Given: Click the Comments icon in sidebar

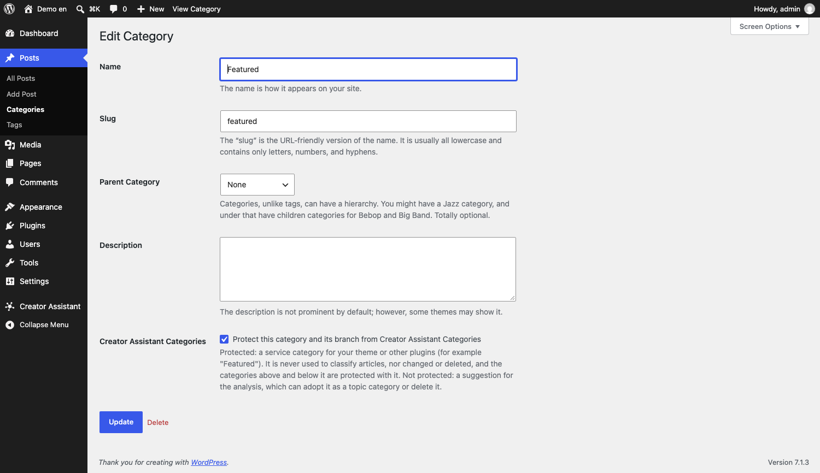Looking at the screenshot, I should [x=10, y=182].
